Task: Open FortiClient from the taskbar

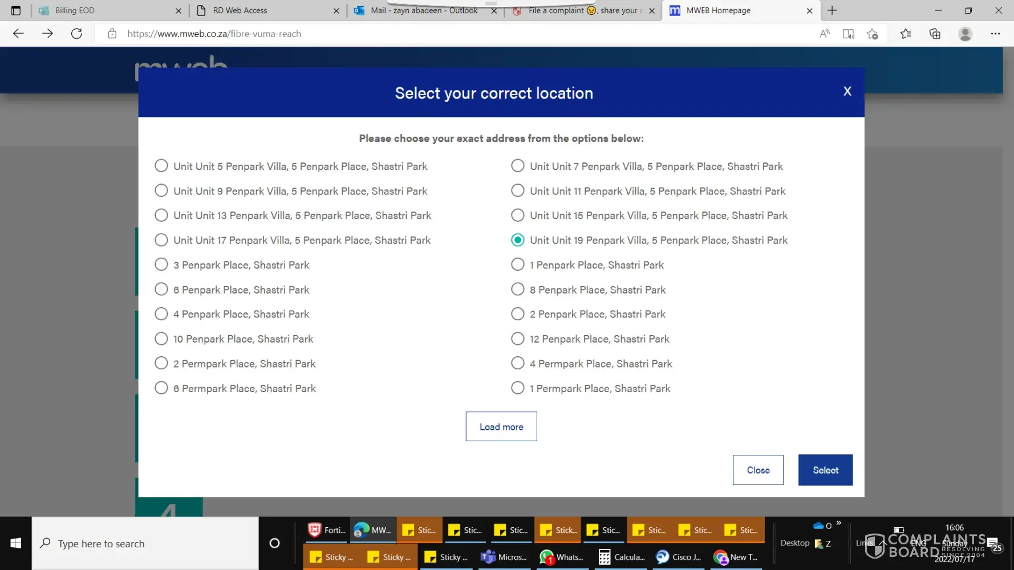Action: pos(327,530)
